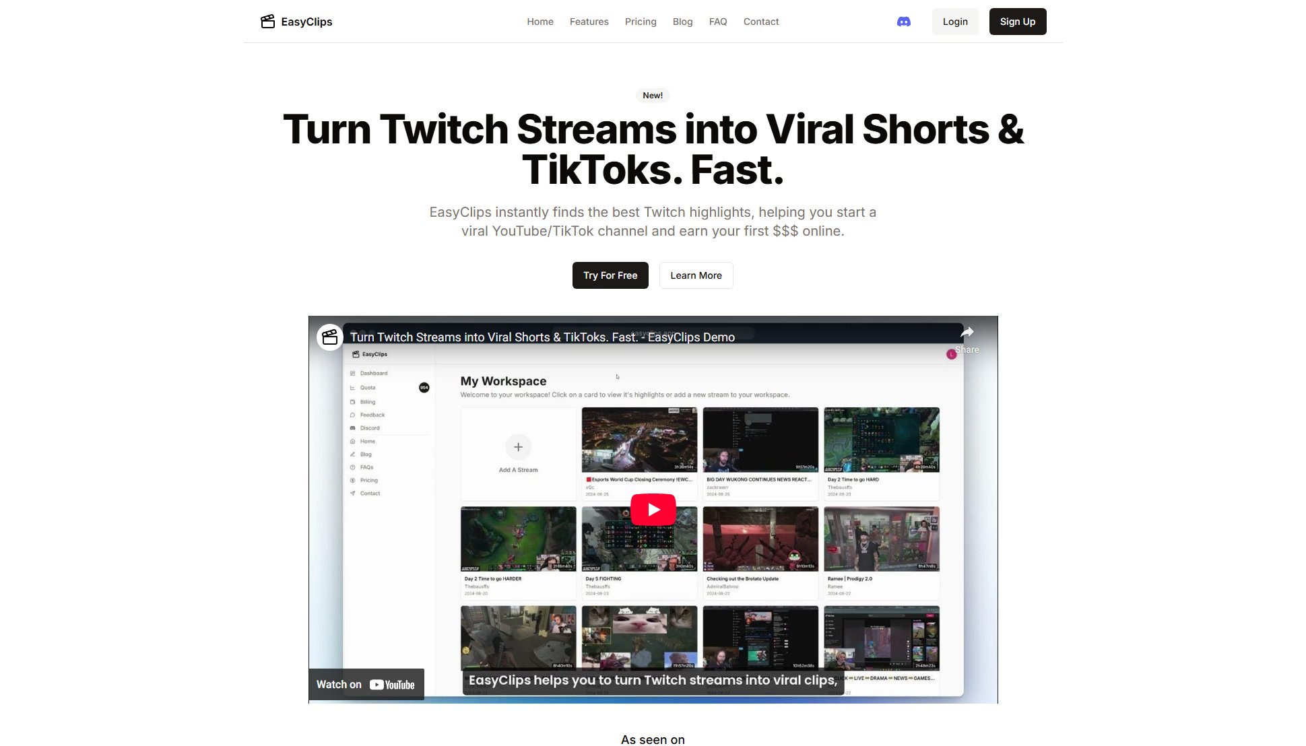Play the YouTube demo video

tap(653, 510)
